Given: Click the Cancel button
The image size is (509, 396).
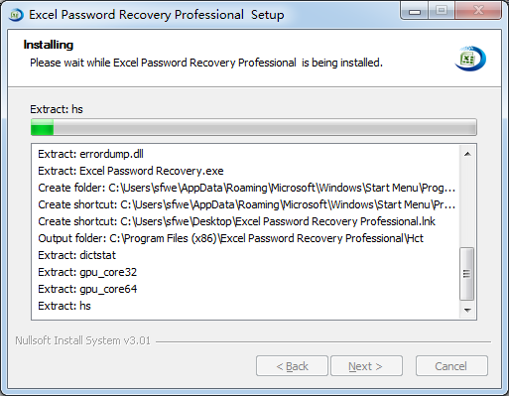Looking at the screenshot, I should [451, 366].
